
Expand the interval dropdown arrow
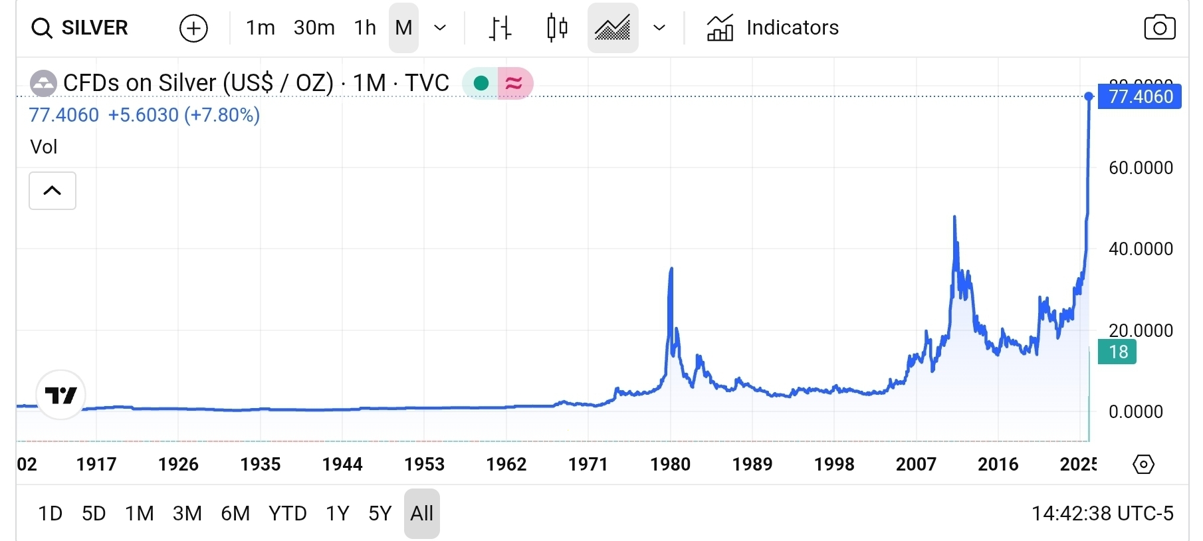[x=440, y=28]
